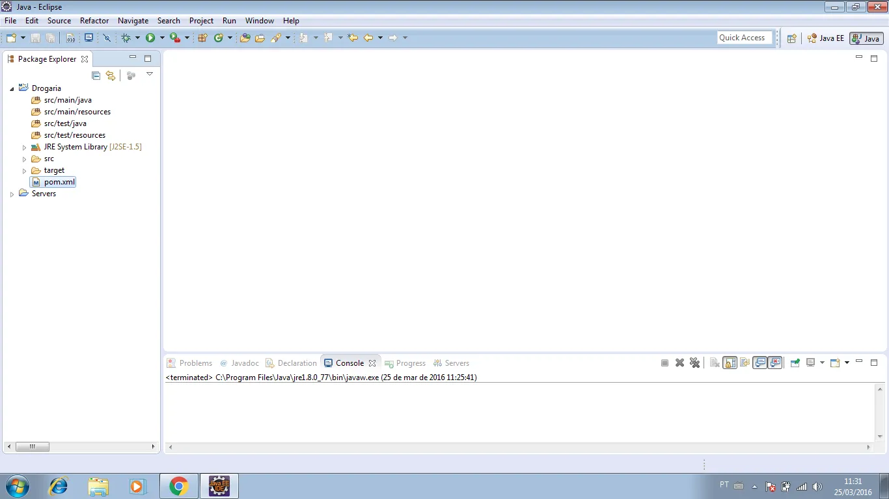The width and height of the screenshot is (889, 499).
Task: Collapse the Drogaria project node
Action: [x=12, y=88]
